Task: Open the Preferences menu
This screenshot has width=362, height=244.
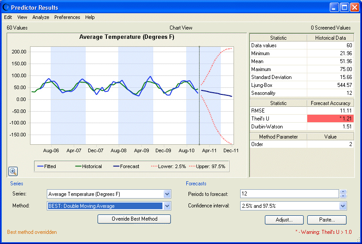Action: (67, 17)
